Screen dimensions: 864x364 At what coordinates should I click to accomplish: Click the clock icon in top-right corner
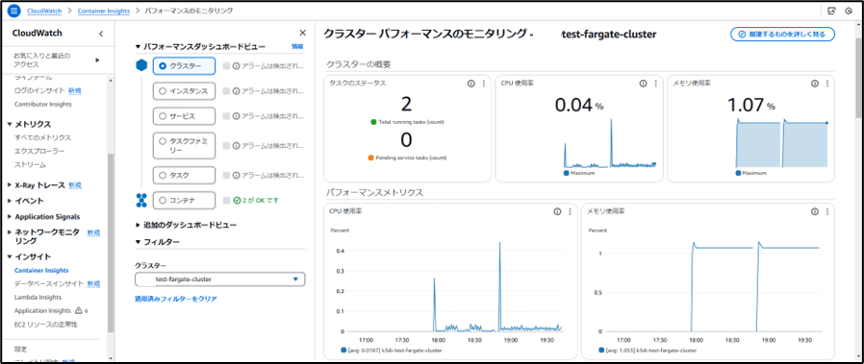[x=849, y=11]
